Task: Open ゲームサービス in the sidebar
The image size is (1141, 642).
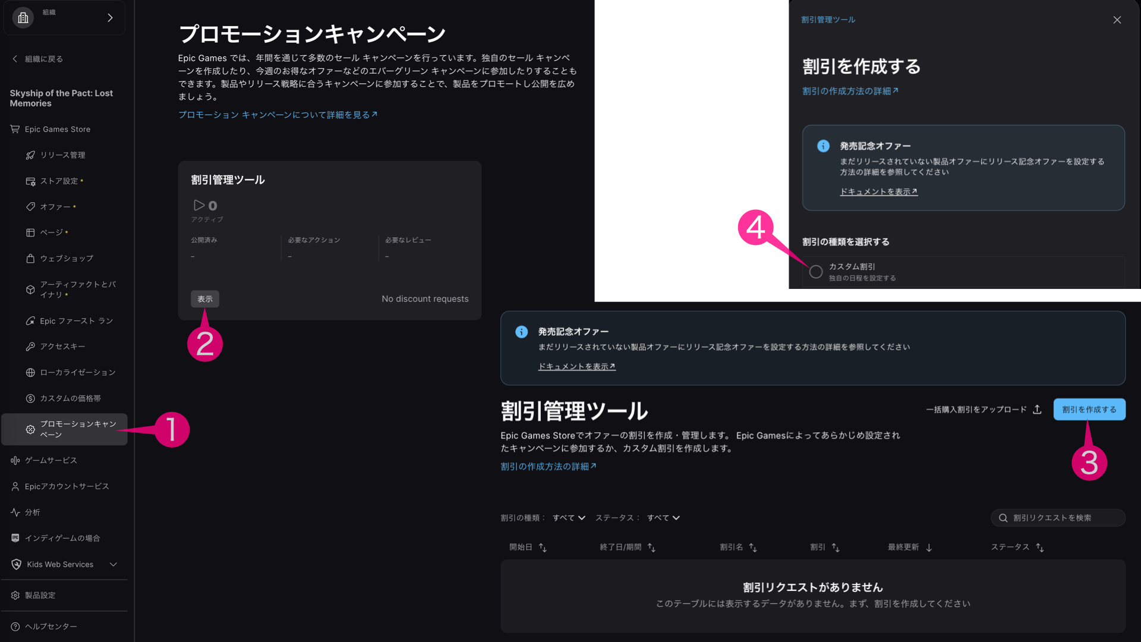Action: pos(51,461)
